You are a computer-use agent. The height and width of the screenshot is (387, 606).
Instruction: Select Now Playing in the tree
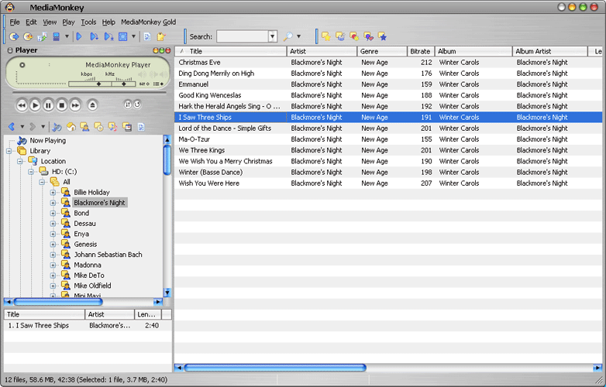click(47, 140)
